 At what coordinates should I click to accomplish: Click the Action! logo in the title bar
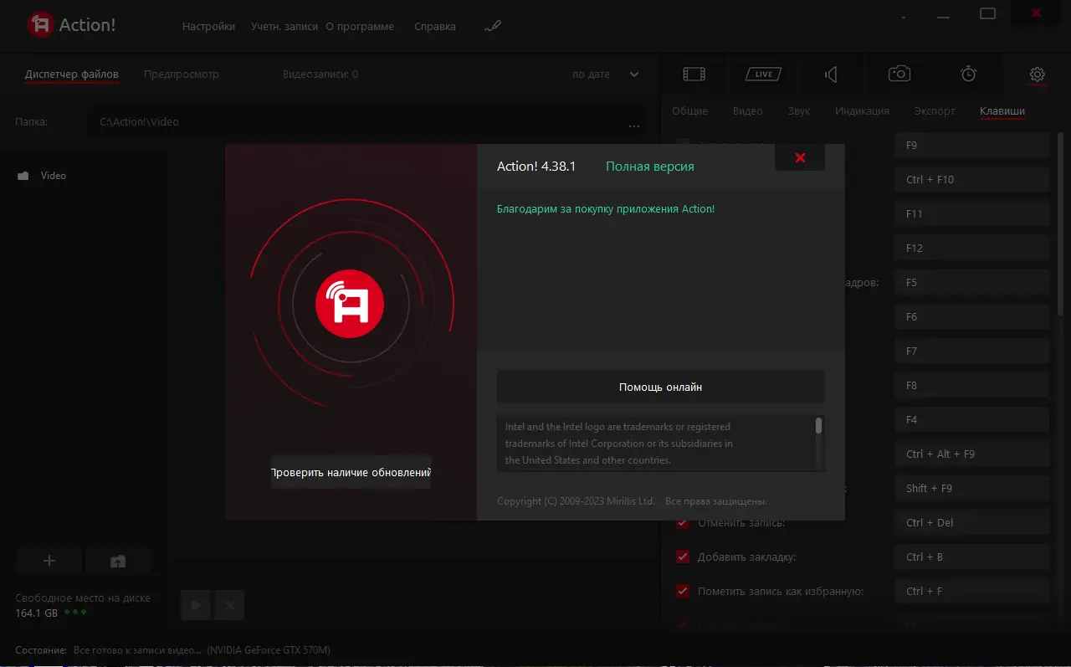[x=72, y=25]
